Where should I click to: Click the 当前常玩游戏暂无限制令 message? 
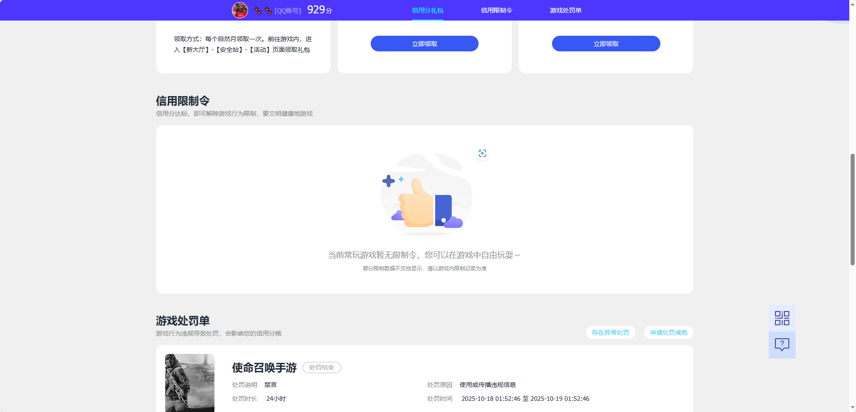(x=424, y=255)
